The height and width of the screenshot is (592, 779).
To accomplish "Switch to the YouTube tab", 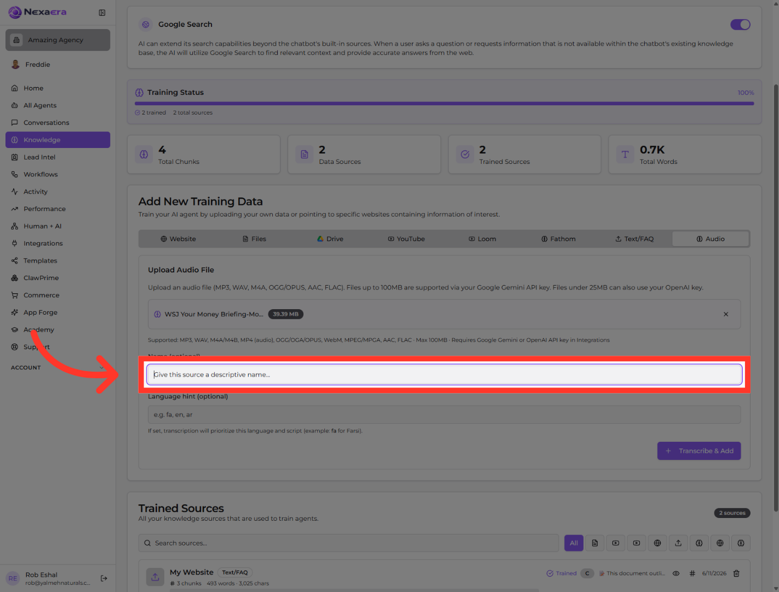I will click(406, 239).
